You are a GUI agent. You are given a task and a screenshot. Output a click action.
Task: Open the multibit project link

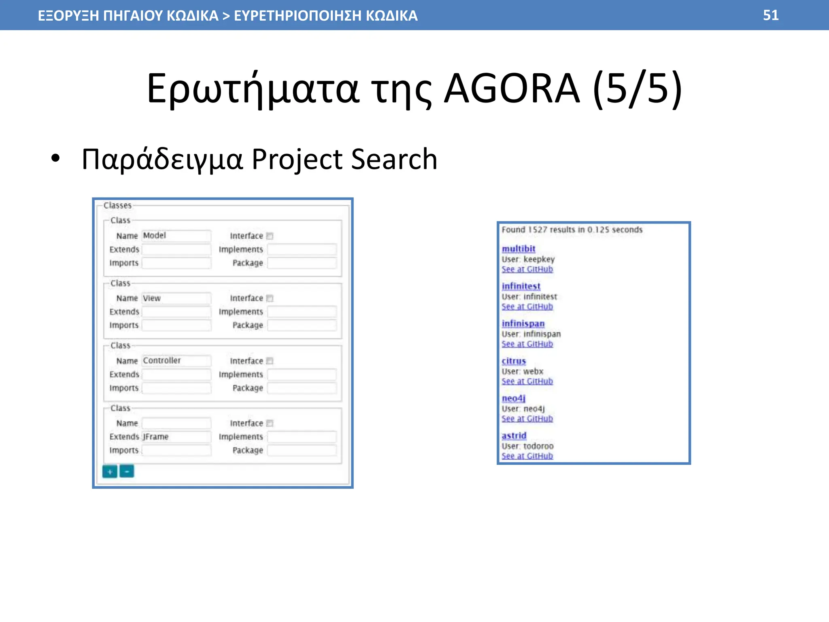tap(519, 249)
